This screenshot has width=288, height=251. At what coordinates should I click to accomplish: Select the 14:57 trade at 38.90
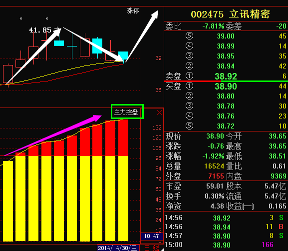tap(226, 236)
